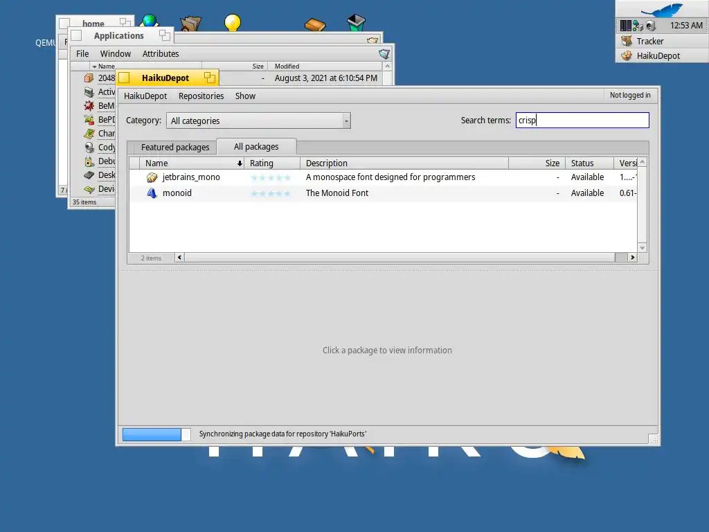Click the DeskCalc icon in Applications window
The image size is (709, 532).
click(x=89, y=175)
